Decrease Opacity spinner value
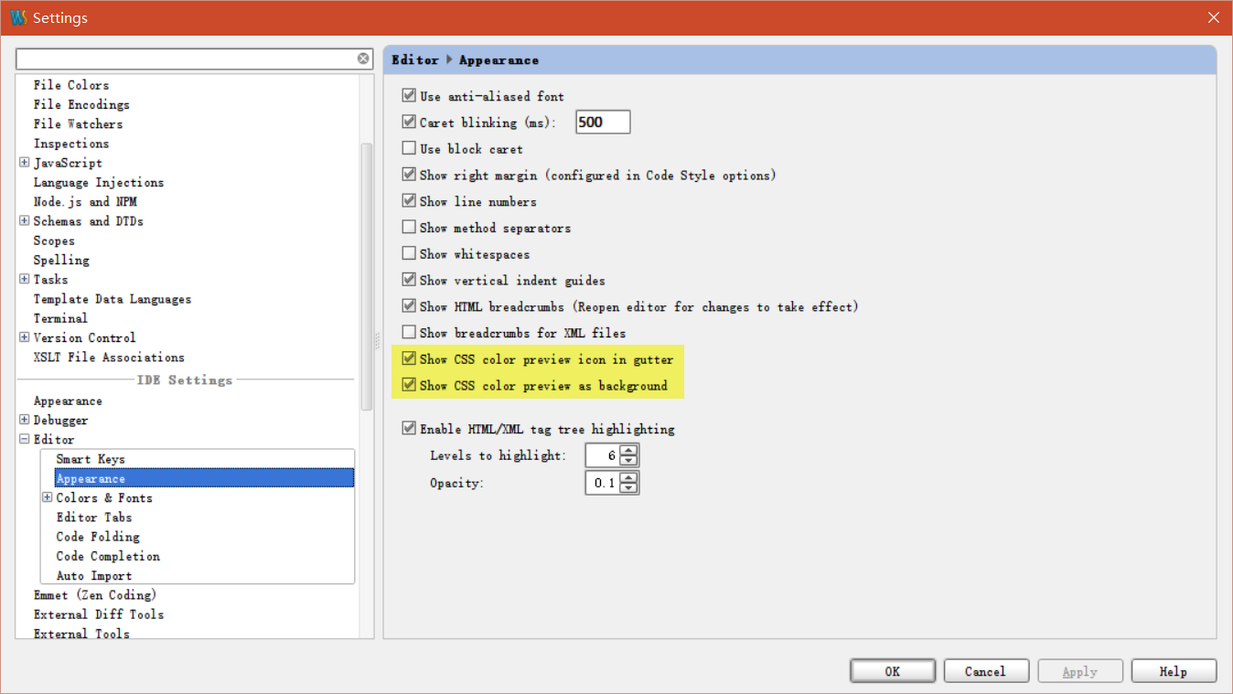 point(628,488)
